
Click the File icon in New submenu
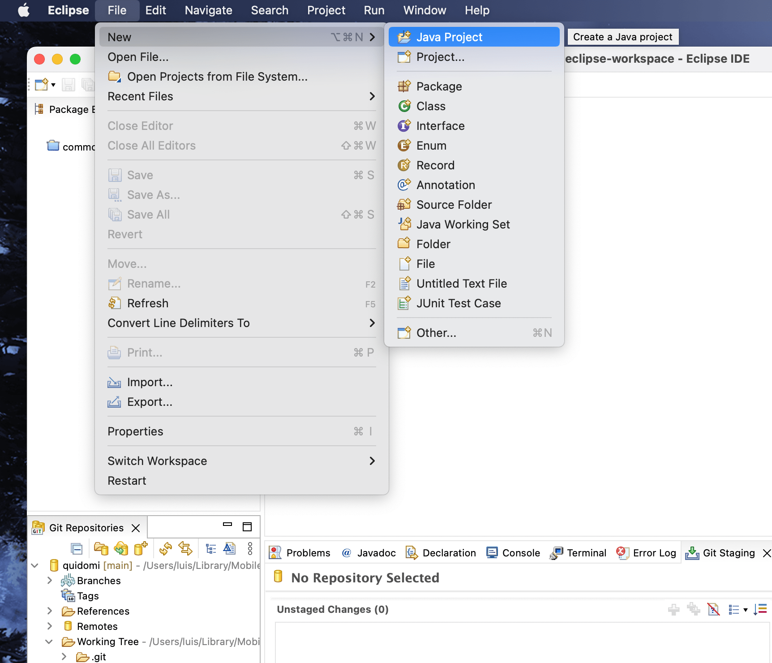pyautogui.click(x=404, y=263)
